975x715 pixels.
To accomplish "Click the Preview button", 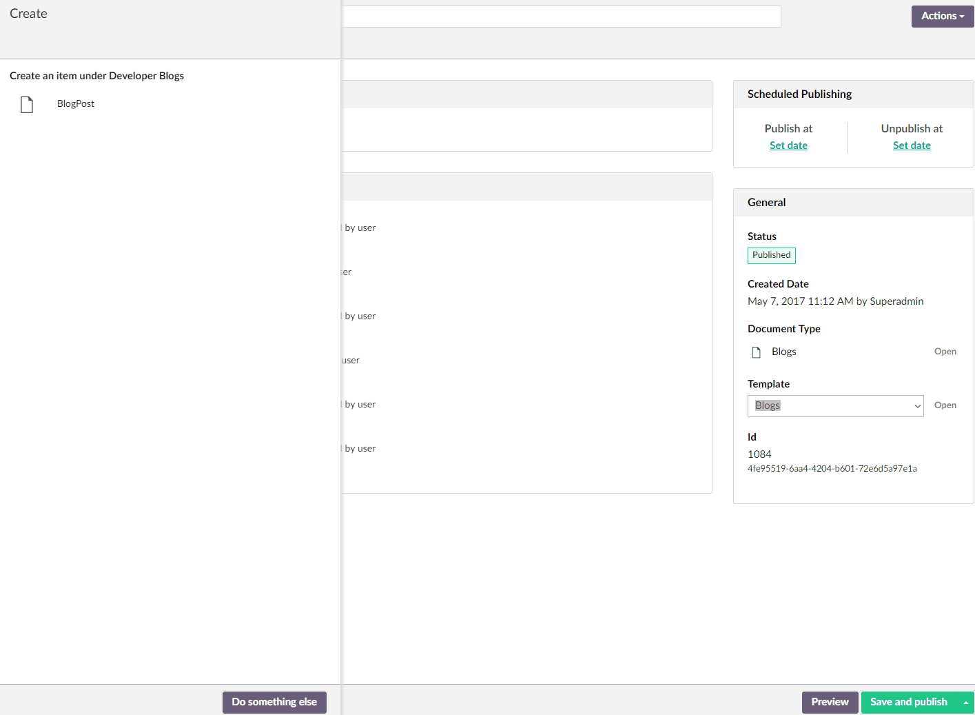I will 830,702.
